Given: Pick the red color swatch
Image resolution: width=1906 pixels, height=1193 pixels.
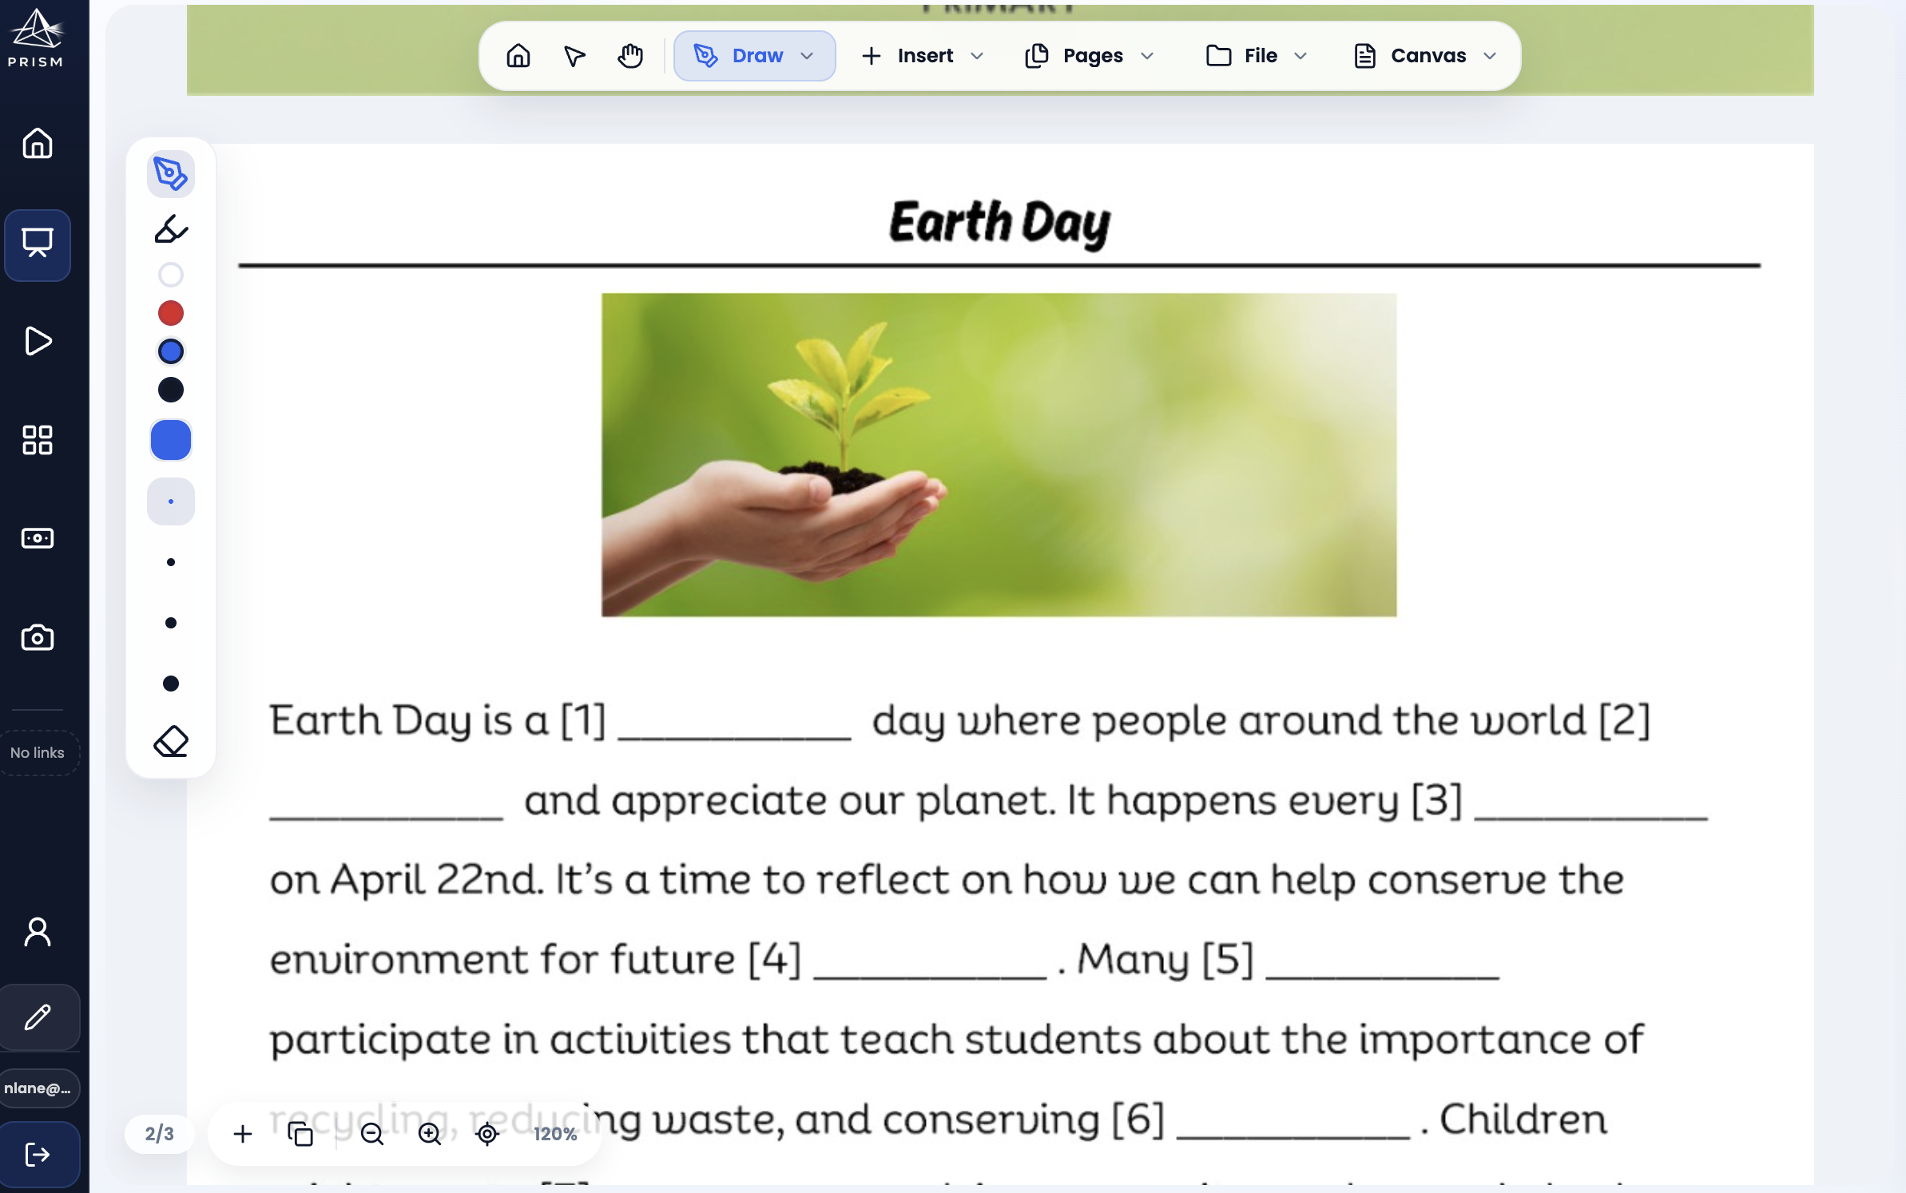Looking at the screenshot, I should tap(171, 313).
